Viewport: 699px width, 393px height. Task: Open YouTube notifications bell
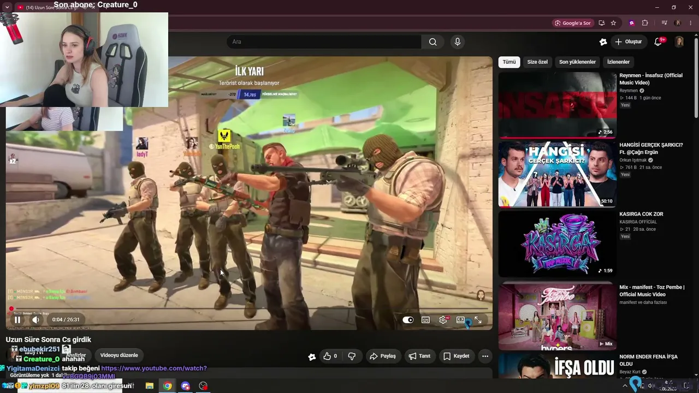coord(659,42)
